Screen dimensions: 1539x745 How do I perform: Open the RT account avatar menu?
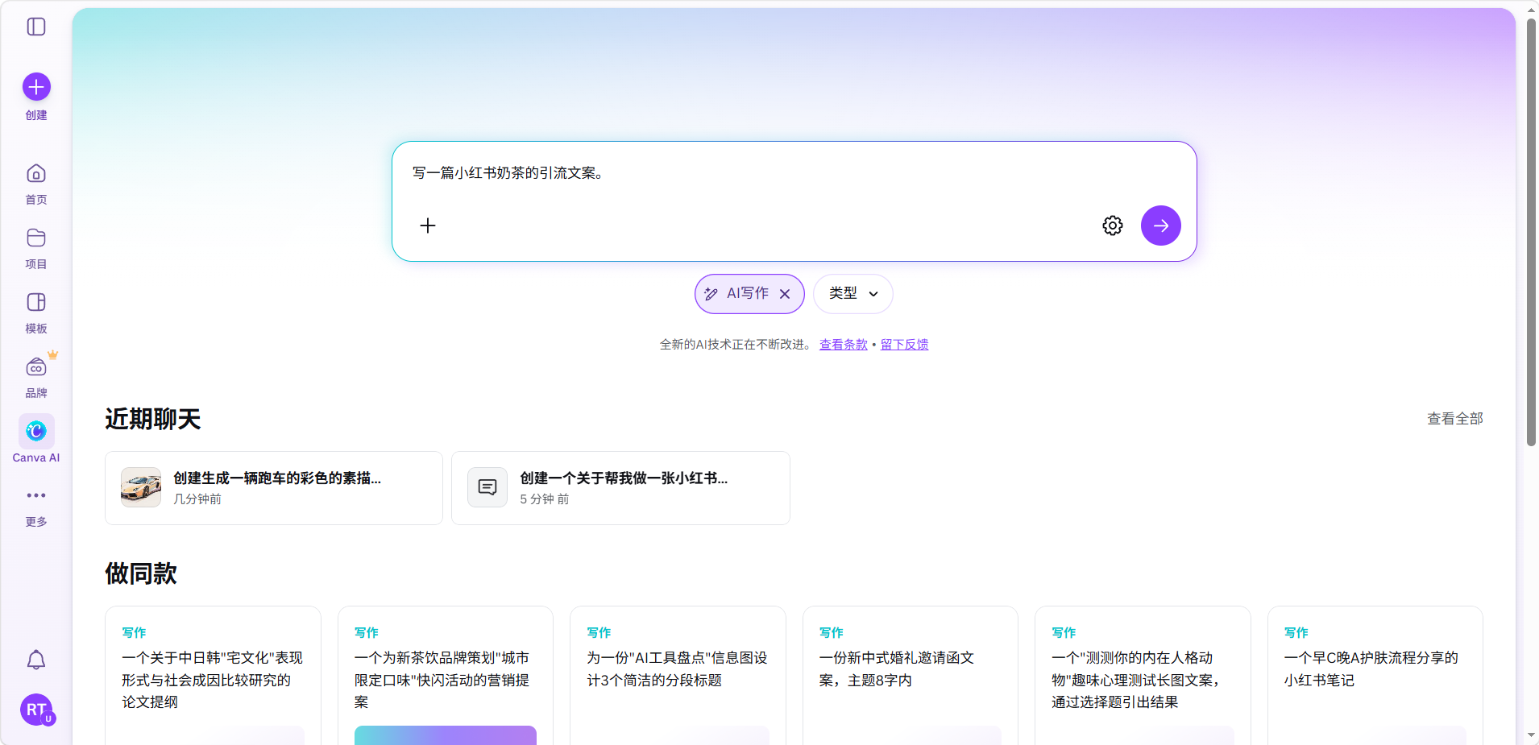pos(36,710)
